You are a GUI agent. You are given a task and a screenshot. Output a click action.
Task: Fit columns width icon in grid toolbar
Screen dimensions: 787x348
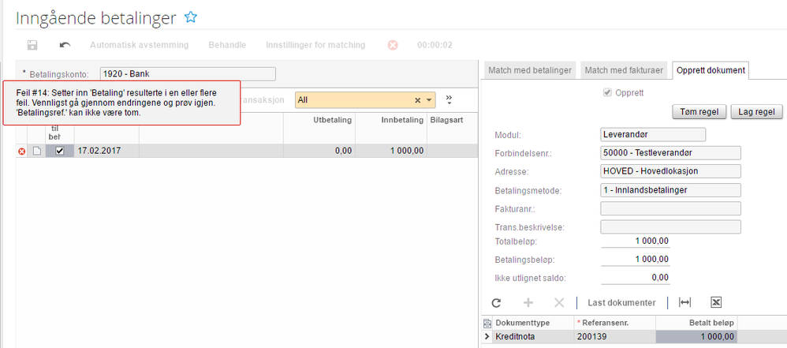tap(684, 302)
